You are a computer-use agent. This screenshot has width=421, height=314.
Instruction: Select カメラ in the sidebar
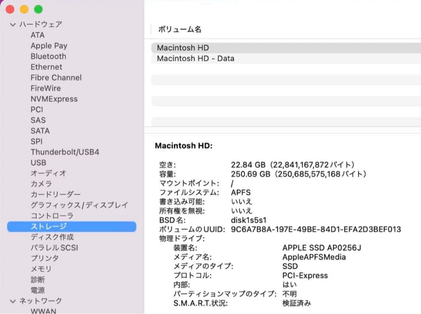(x=41, y=183)
